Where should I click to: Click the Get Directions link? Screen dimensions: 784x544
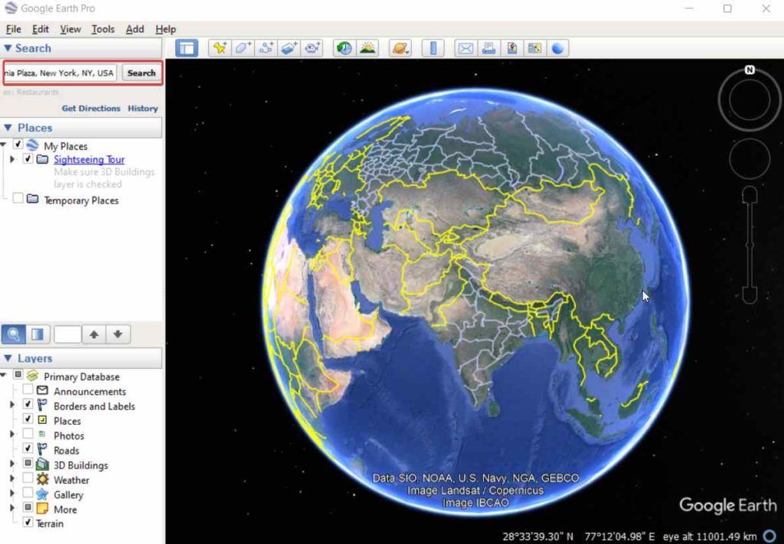click(x=91, y=109)
